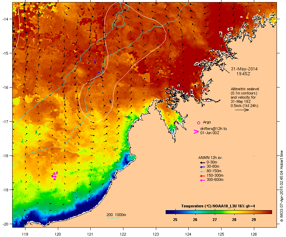Click the red 150-300m legend arrow
This screenshot has height=237, width=286.
point(202,176)
